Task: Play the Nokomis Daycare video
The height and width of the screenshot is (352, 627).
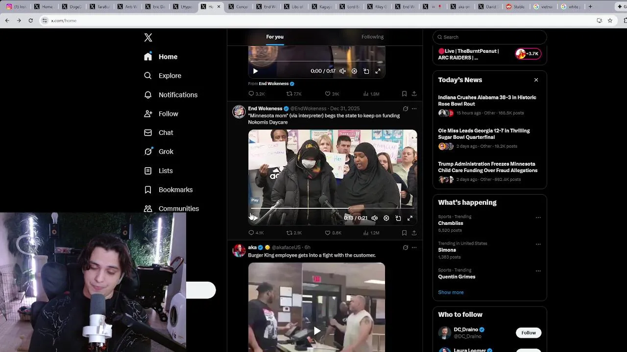Action: pyautogui.click(x=255, y=218)
